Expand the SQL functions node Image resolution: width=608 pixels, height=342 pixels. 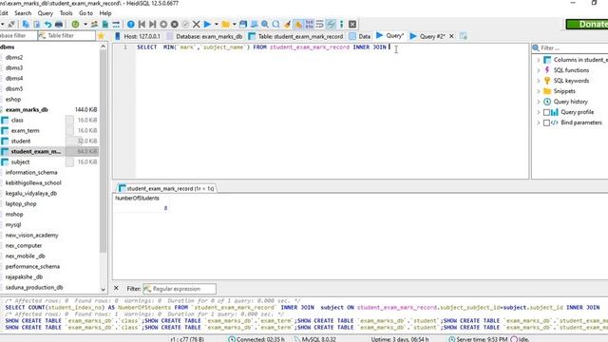(539, 70)
